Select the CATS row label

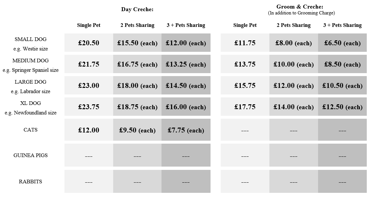(x=31, y=130)
